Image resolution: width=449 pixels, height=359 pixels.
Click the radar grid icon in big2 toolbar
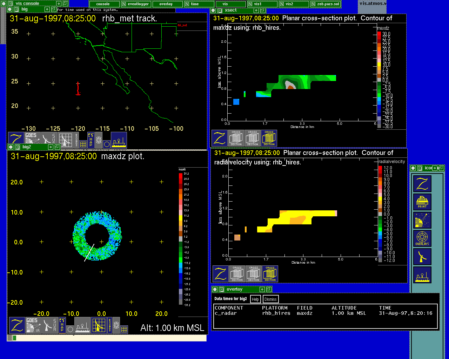(x=99, y=325)
